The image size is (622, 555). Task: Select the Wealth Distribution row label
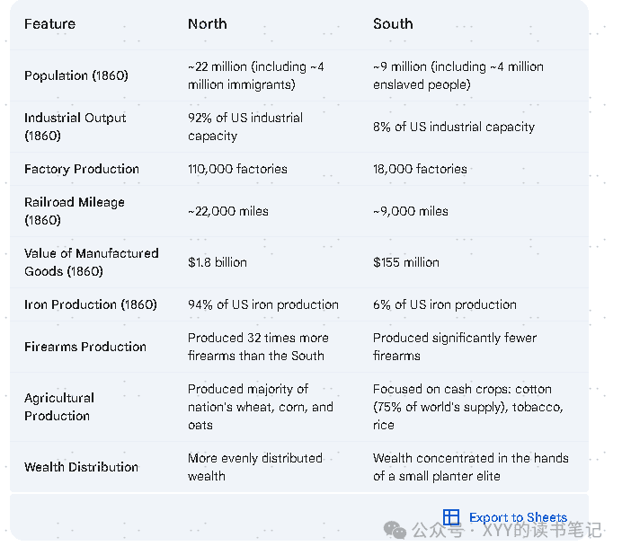(81, 467)
